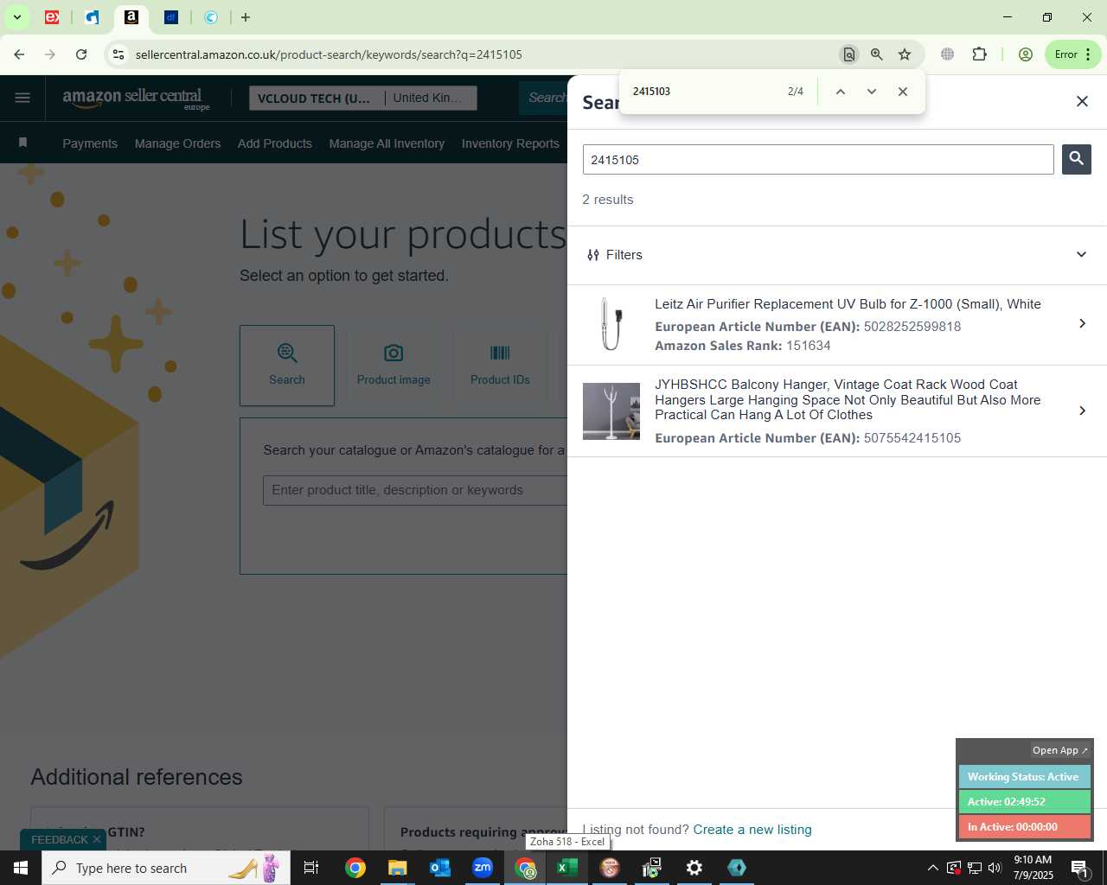Click the Error update button in Chrome
The image size is (1107, 885).
pyautogui.click(x=1072, y=54)
